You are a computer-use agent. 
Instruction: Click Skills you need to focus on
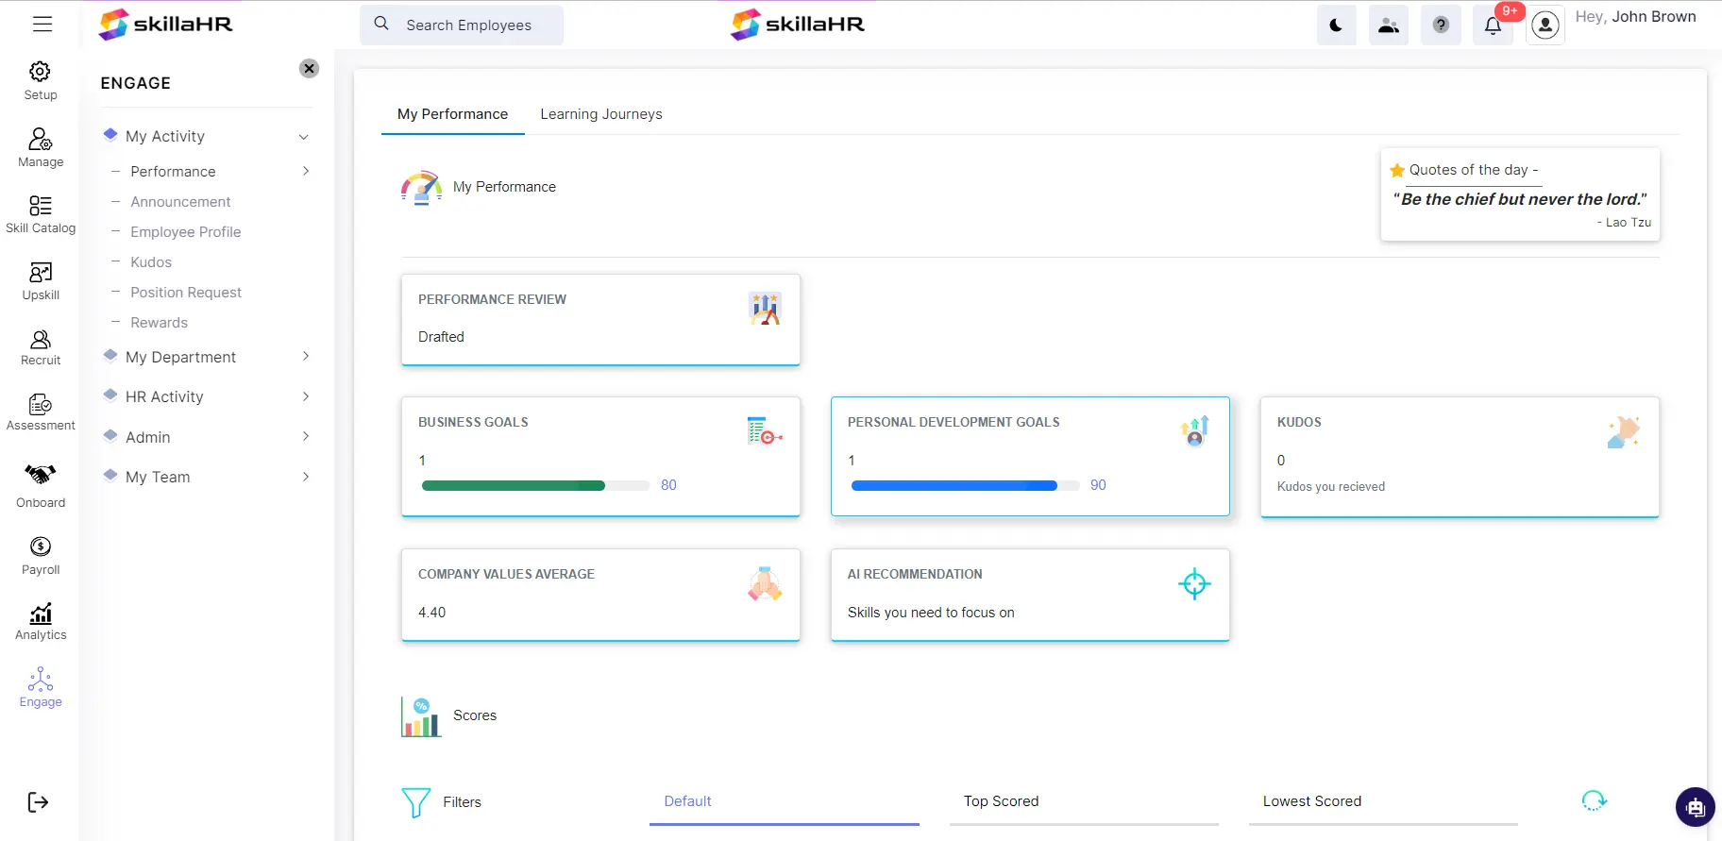(x=931, y=613)
